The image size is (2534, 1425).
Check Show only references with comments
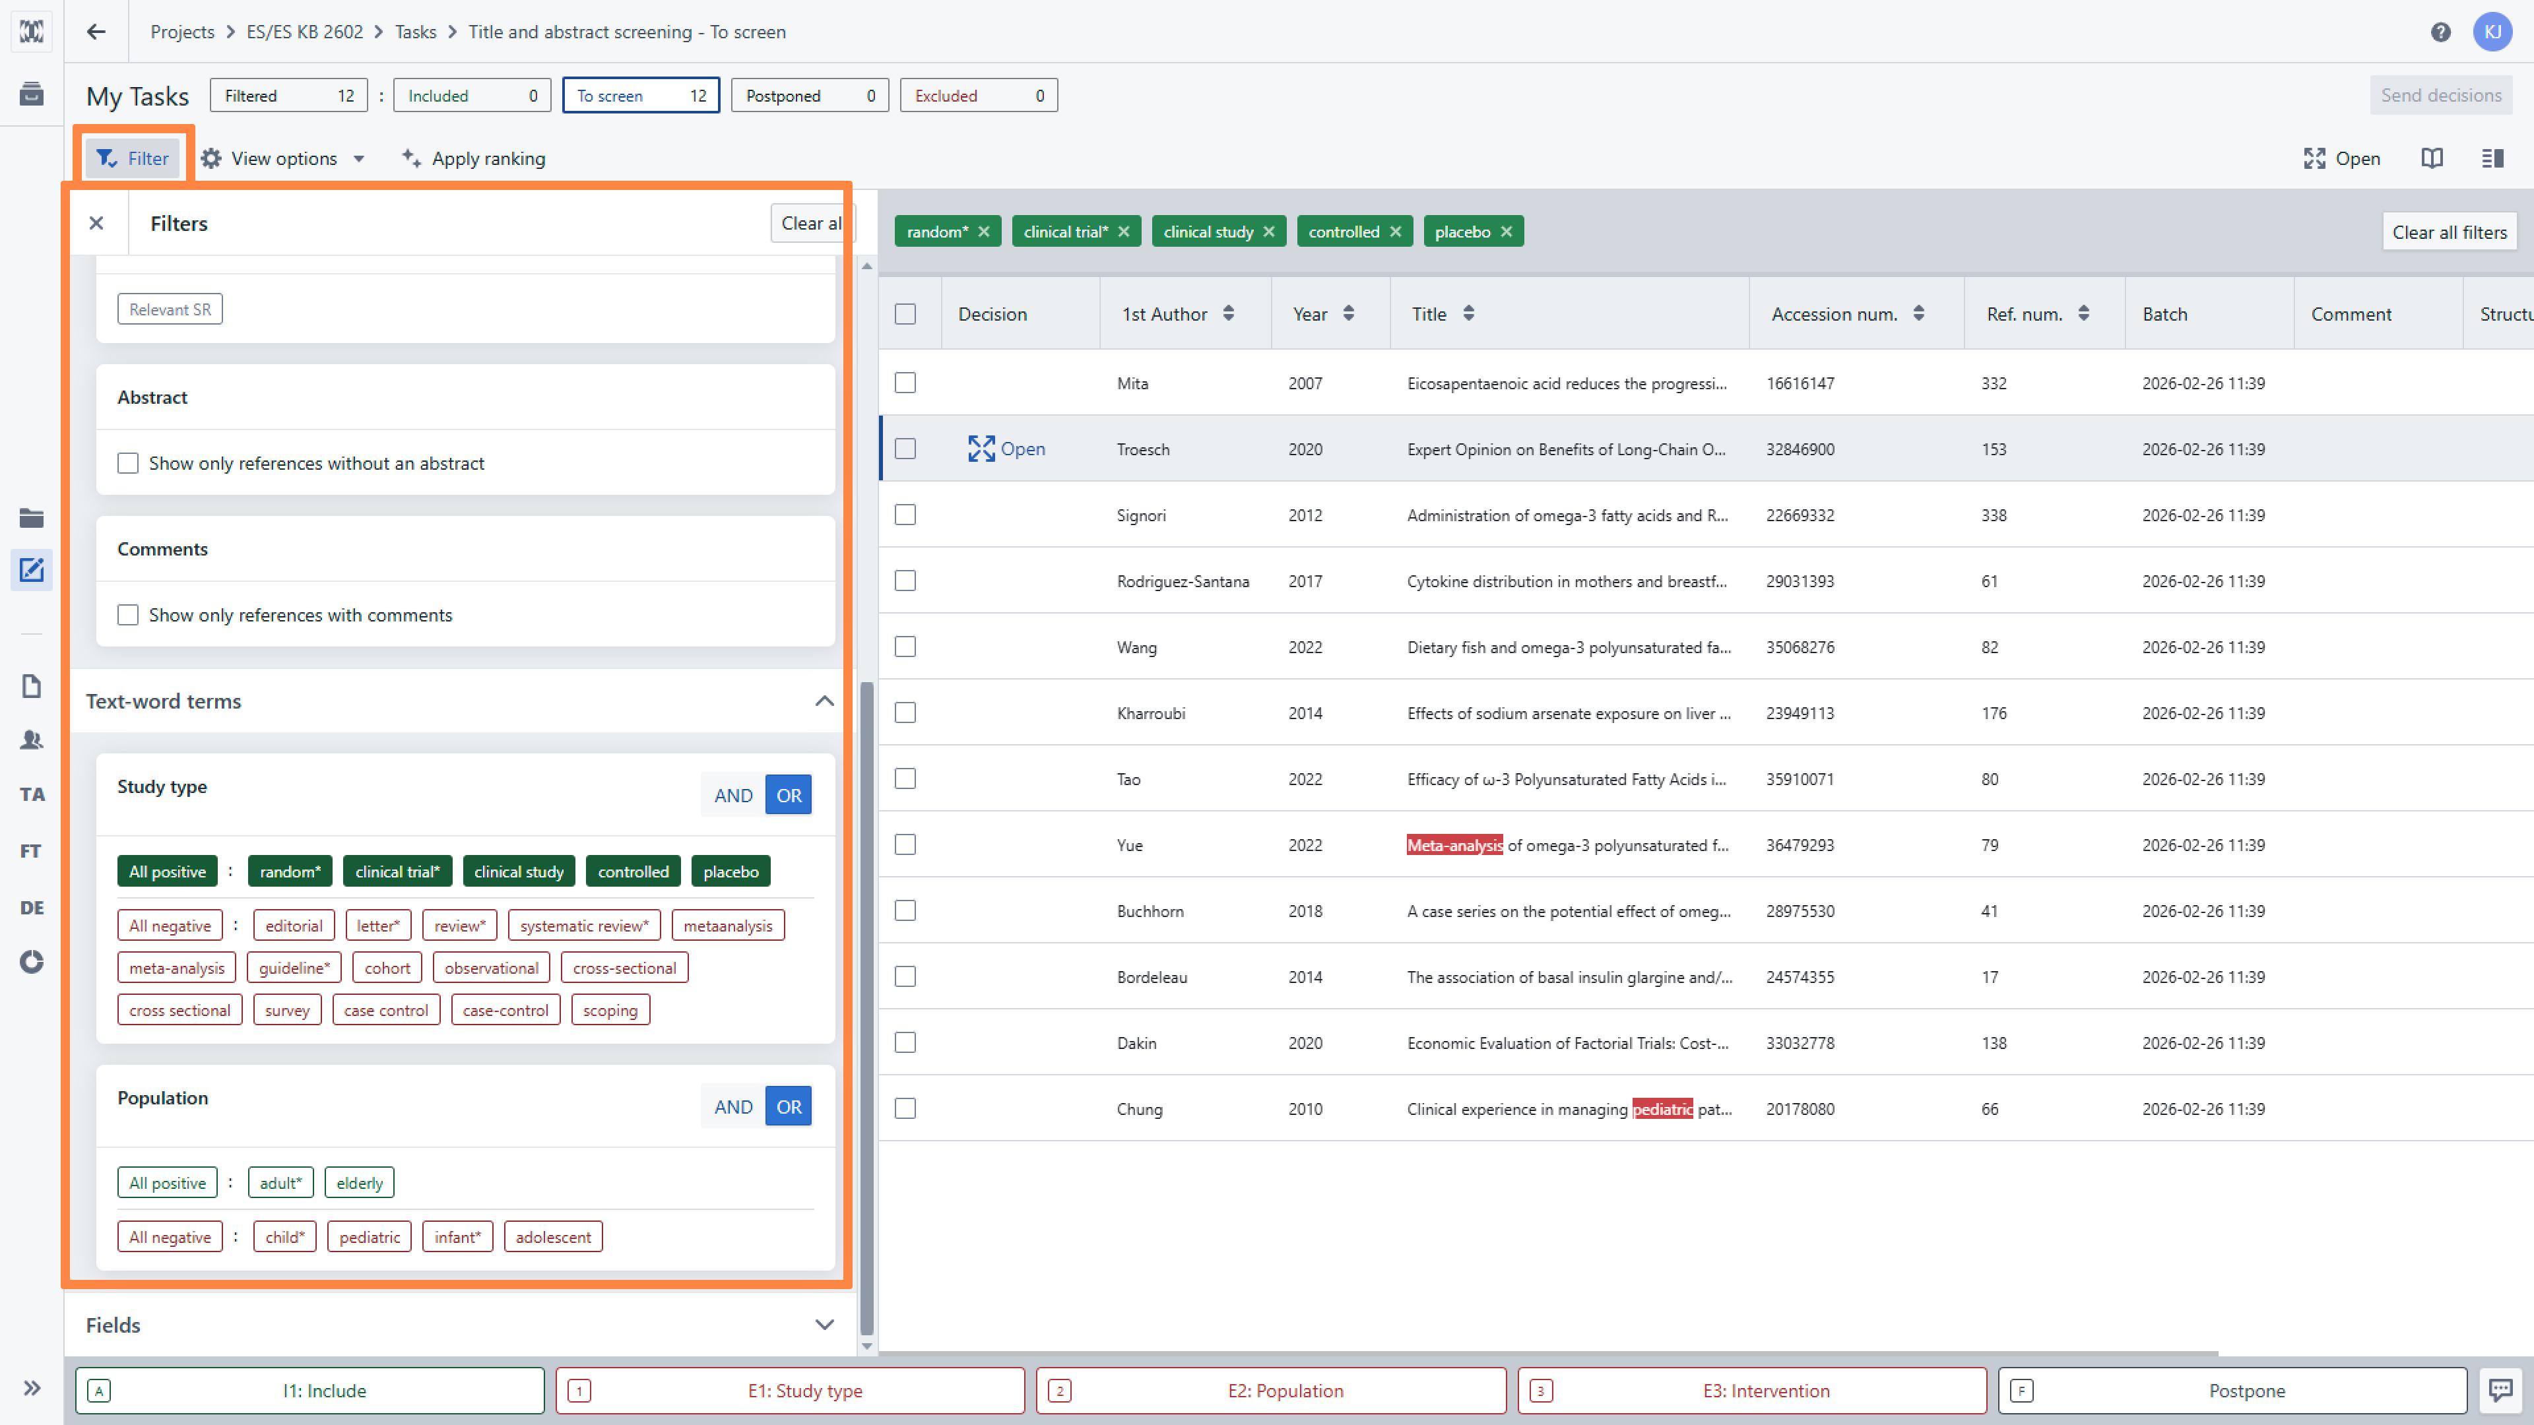128,615
